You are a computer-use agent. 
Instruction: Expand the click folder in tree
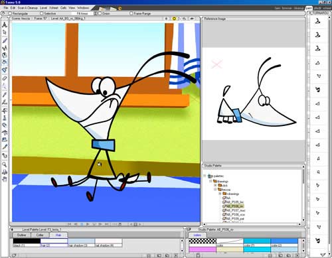pos(215,185)
